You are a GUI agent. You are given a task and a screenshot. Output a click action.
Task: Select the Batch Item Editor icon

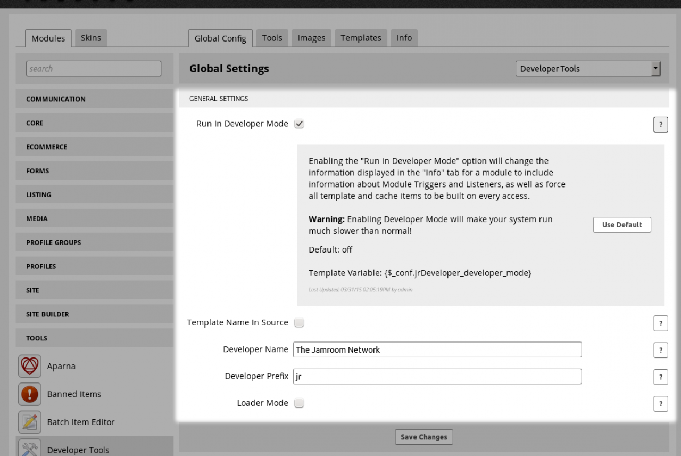(x=30, y=422)
